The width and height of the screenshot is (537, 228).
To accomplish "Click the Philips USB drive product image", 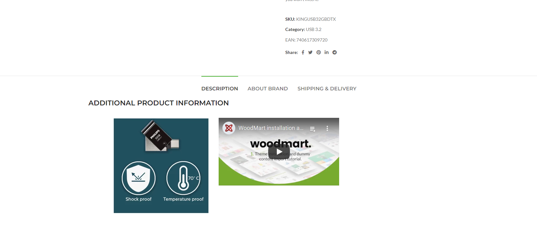I will click(x=160, y=136).
